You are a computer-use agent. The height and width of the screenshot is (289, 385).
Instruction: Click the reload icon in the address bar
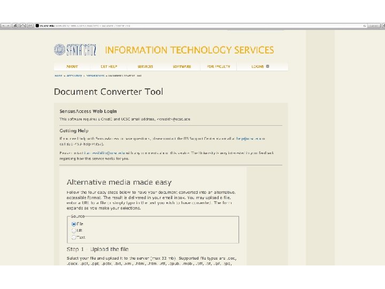tap(365, 26)
